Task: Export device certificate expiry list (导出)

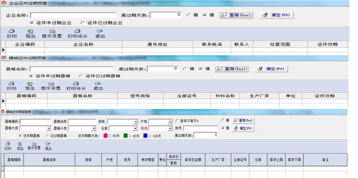Action: tap(30, 86)
